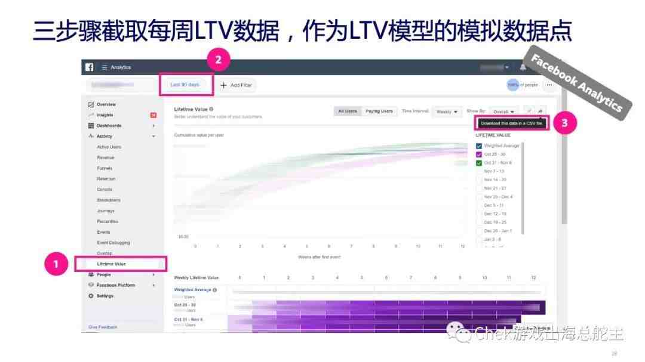
Task: Open the Last 90 days date range dropdown
Action: pos(186,85)
